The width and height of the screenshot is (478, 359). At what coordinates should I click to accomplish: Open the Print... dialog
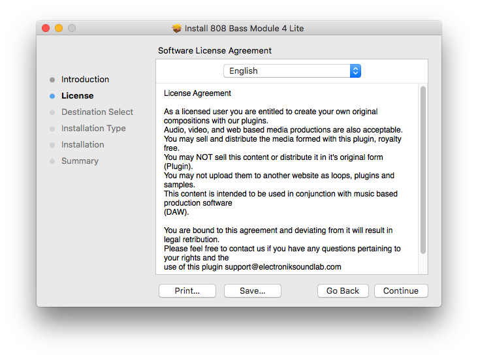coord(187,290)
